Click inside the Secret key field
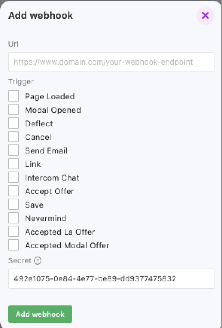Viewport: 222px width, 328px height. (x=111, y=279)
